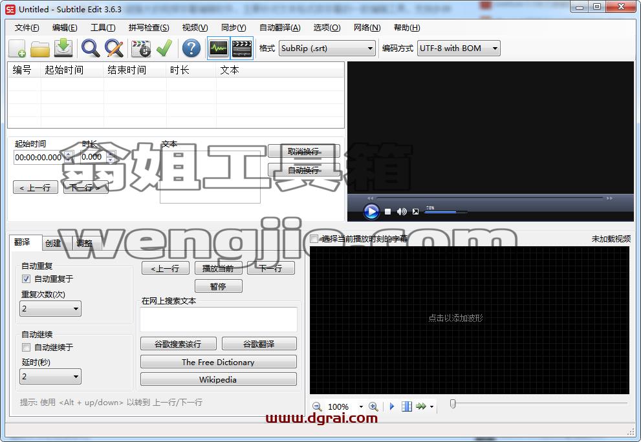
Task: Seek forward with video fast-forward arrows
Action: pos(609,198)
